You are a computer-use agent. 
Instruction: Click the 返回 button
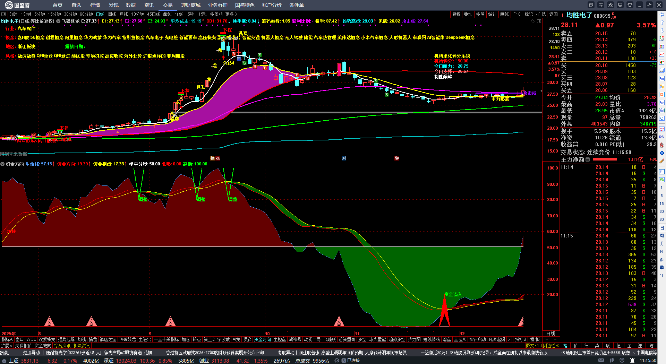pyautogui.click(x=554, y=14)
